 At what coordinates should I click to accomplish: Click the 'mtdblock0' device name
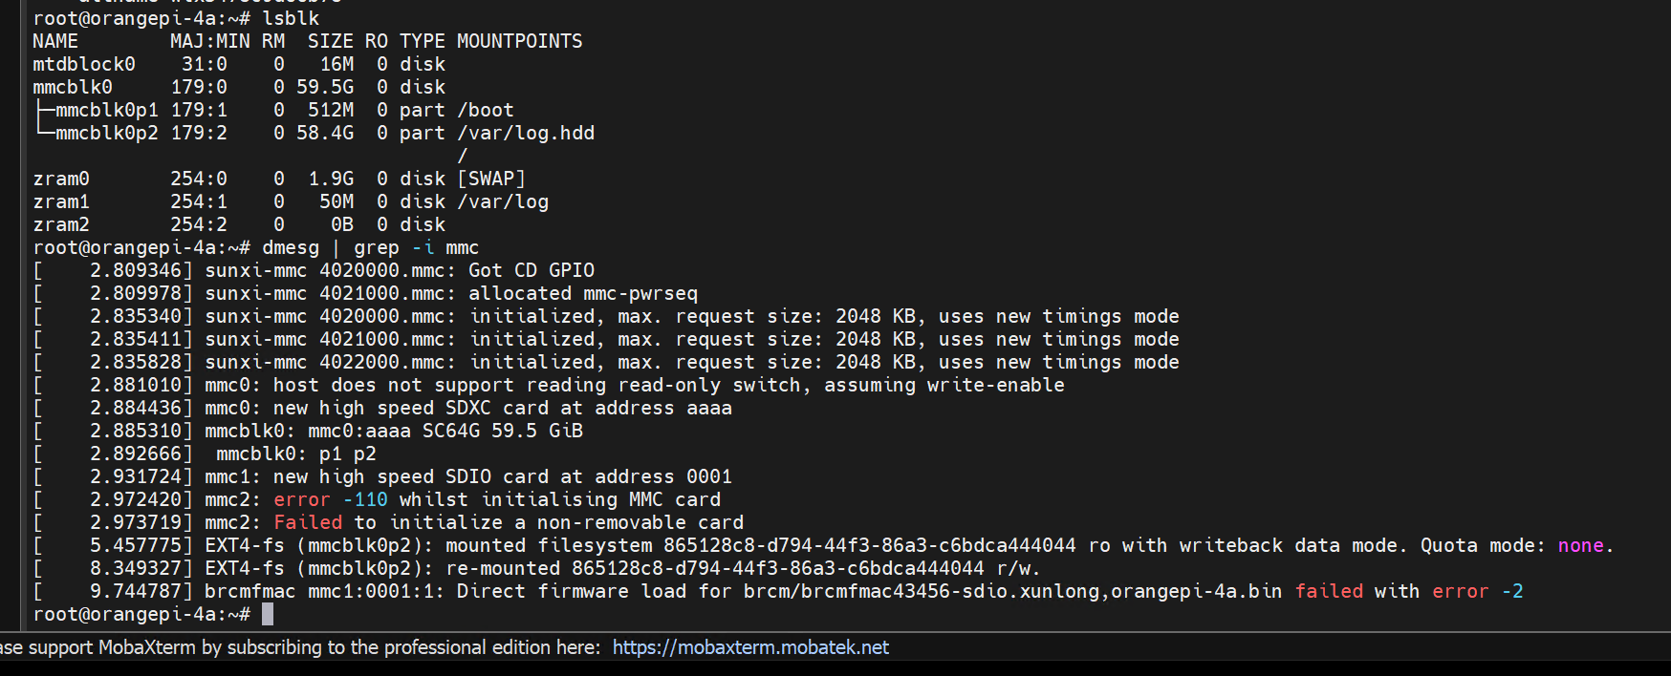click(x=84, y=64)
